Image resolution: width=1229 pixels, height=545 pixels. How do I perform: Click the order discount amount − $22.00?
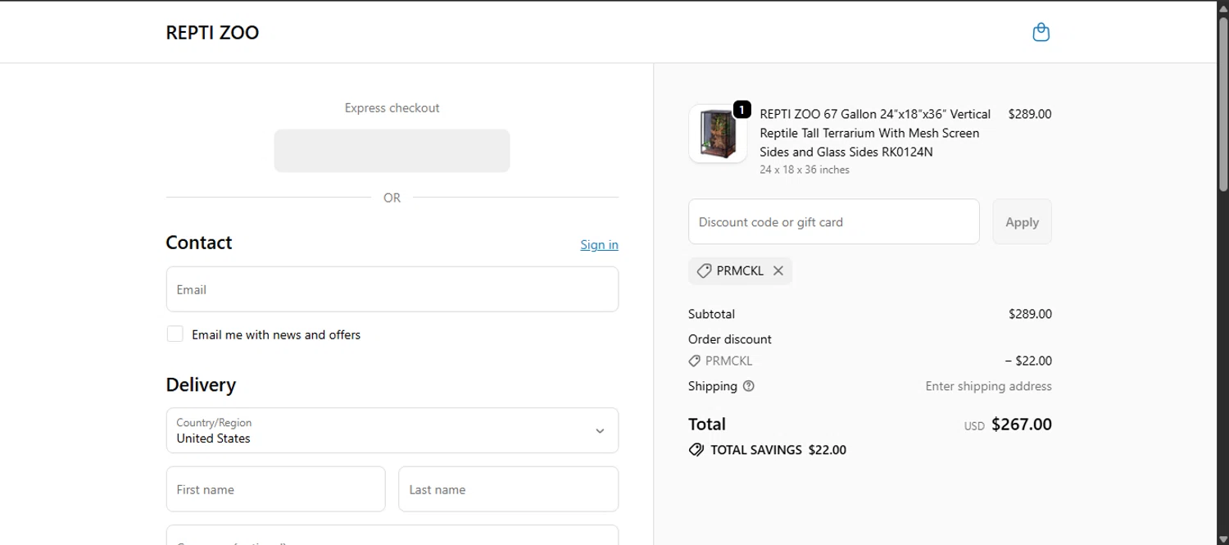(x=1028, y=361)
